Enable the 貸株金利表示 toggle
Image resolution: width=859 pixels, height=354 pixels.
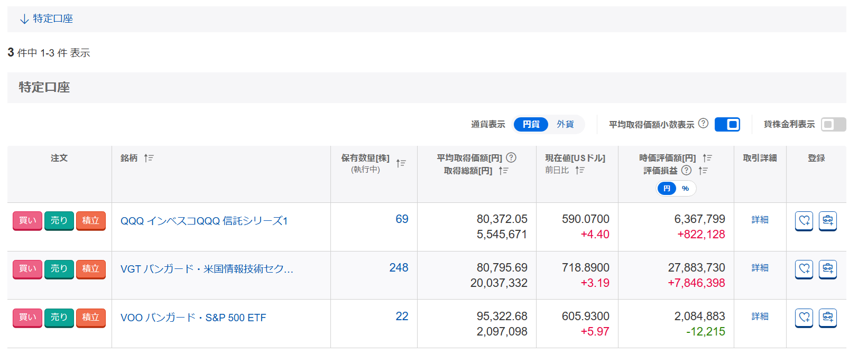coord(833,124)
